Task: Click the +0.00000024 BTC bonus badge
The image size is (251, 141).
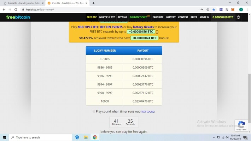Action: 144,38
